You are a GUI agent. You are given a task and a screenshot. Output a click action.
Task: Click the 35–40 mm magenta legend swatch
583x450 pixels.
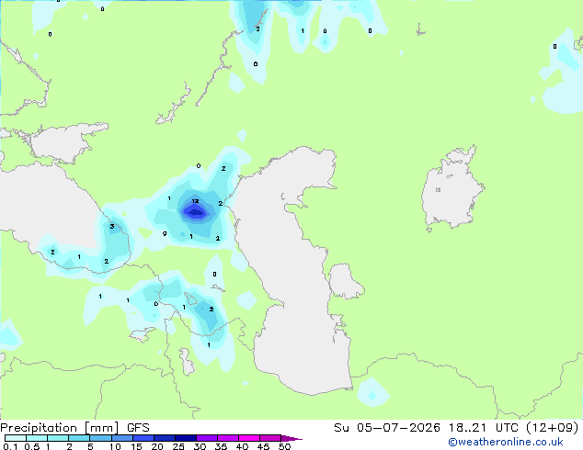(x=228, y=438)
